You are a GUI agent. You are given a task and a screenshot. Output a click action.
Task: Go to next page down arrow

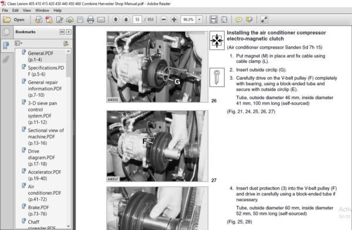(126, 19)
